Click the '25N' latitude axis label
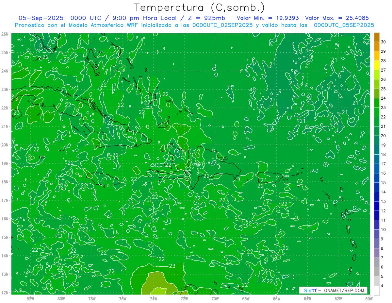392x303 pixels. pos(5,52)
